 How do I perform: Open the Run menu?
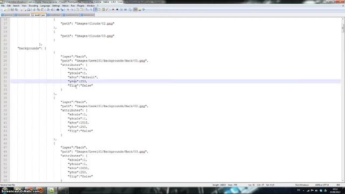pyautogui.click(x=73, y=6)
